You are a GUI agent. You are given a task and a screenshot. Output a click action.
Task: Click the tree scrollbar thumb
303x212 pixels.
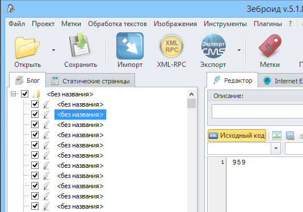click(191, 104)
